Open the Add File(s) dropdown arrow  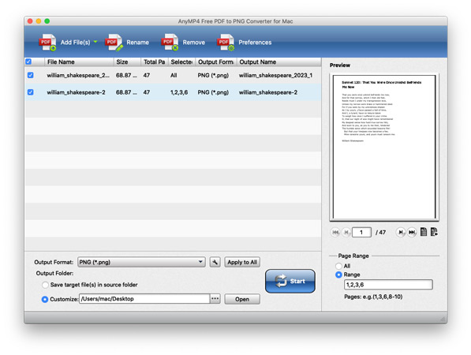95,42
